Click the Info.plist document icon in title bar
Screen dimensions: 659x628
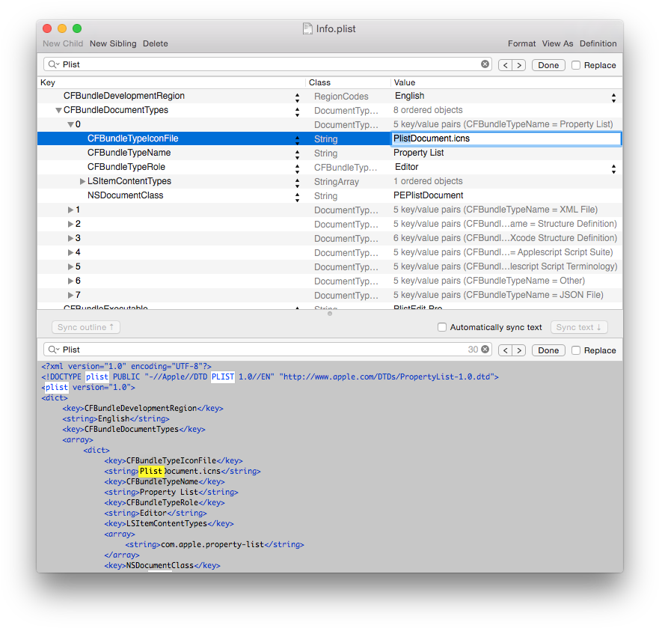click(307, 28)
